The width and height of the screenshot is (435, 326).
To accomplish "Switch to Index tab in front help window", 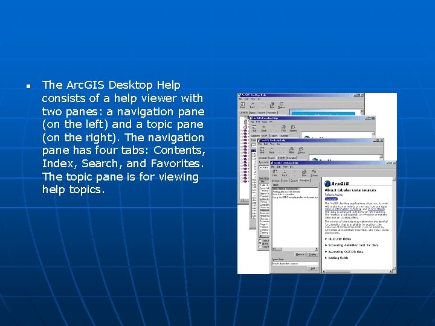I will coord(285,181).
